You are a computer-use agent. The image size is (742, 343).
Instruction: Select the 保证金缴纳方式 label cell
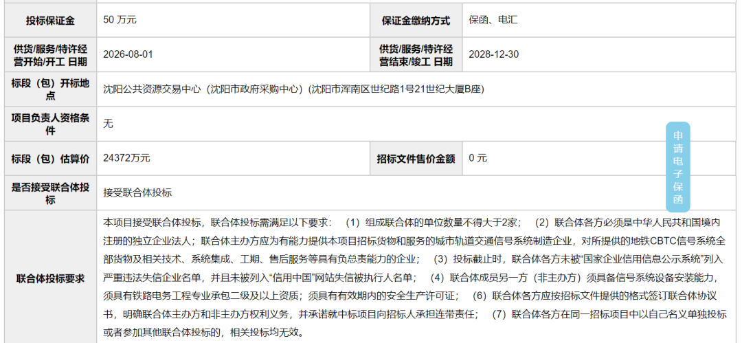tap(416, 21)
